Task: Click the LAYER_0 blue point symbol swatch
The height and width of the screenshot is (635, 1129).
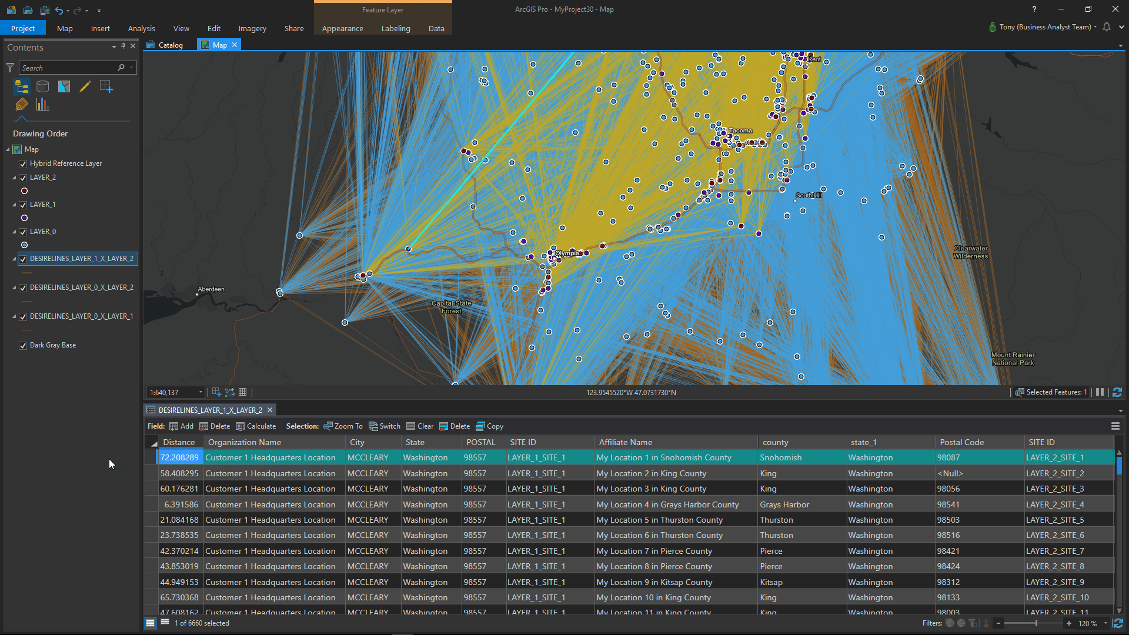Action: (x=24, y=245)
